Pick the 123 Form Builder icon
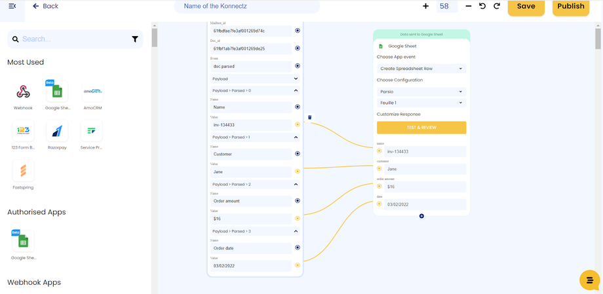603x294 pixels. click(x=23, y=131)
